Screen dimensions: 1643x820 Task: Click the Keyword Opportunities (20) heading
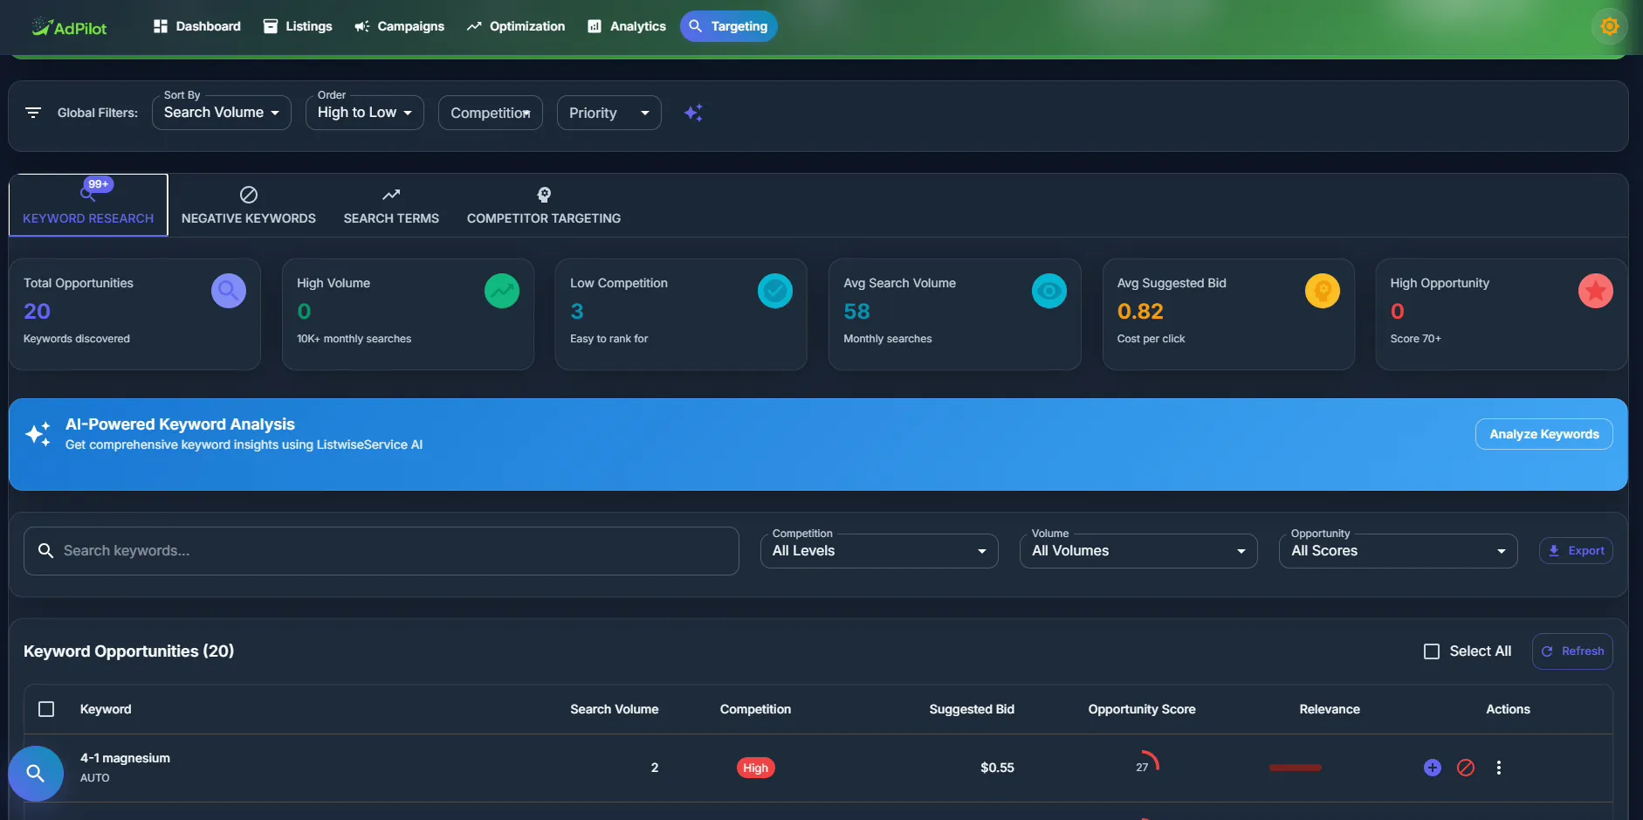pos(128,651)
